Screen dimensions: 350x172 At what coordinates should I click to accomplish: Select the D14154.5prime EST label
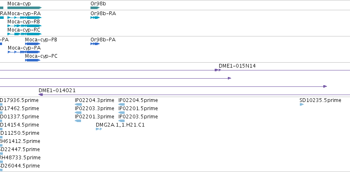[19, 125]
